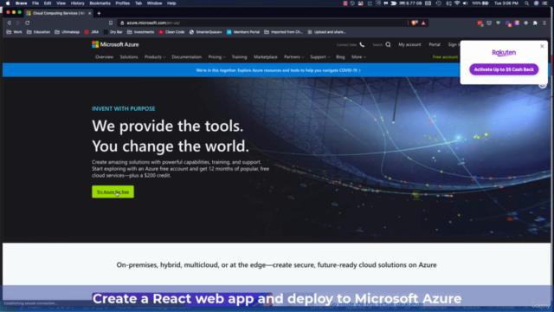
Task: Open the History menu
Action: pyautogui.click(x=77, y=3)
